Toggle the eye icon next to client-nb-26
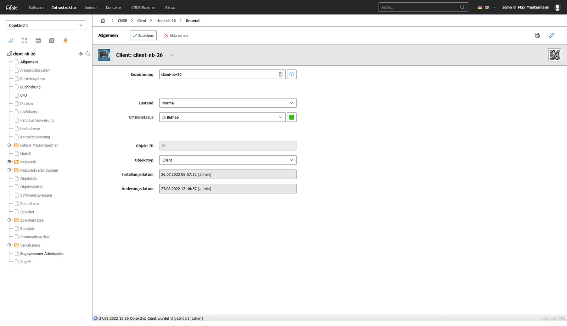The image size is (567, 326). click(80, 54)
